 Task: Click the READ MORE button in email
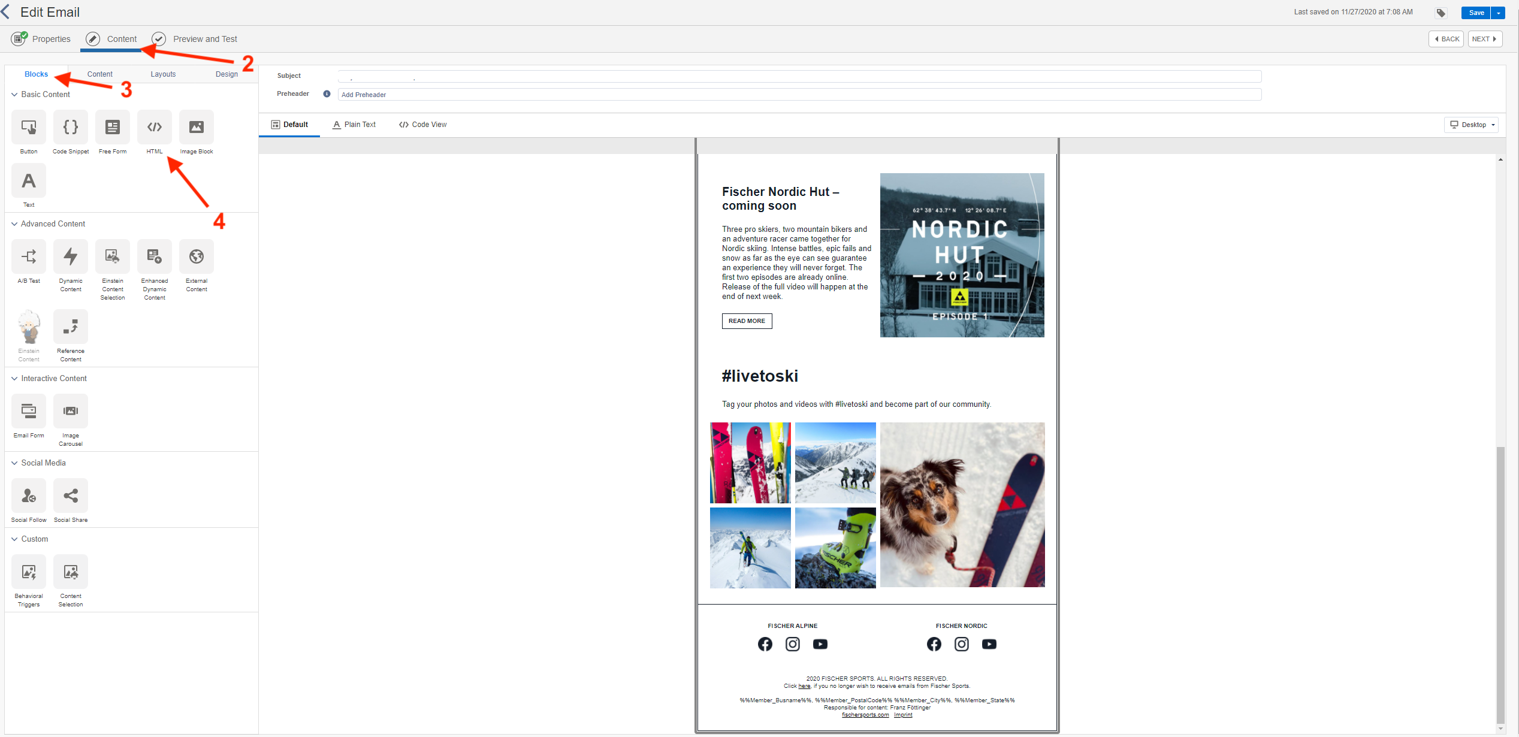(x=747, y=321)
